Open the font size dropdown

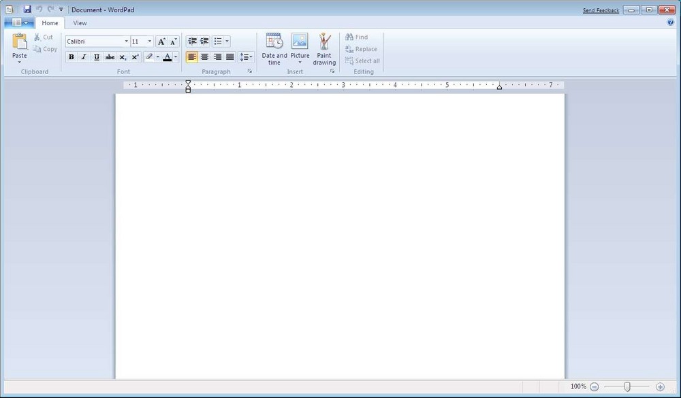tap(150, 42)
